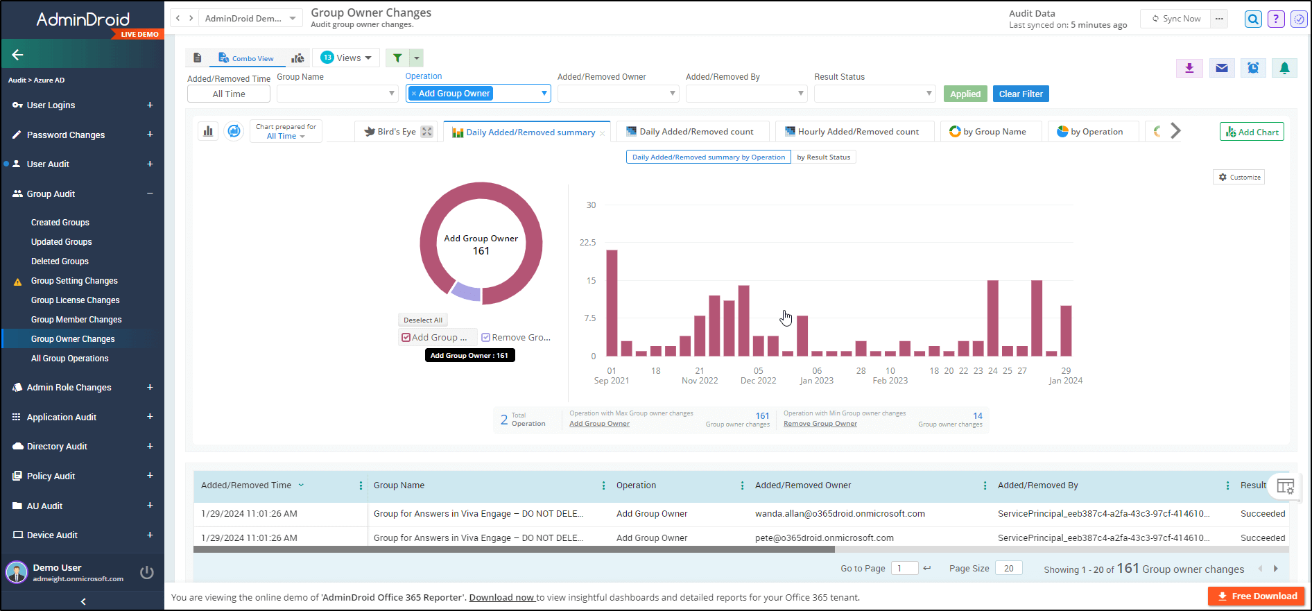1312x611 pixels.
Task: Click the help question mark icon
Action: 1276,19
